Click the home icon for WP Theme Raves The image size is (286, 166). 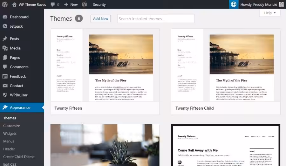(14, 4)
